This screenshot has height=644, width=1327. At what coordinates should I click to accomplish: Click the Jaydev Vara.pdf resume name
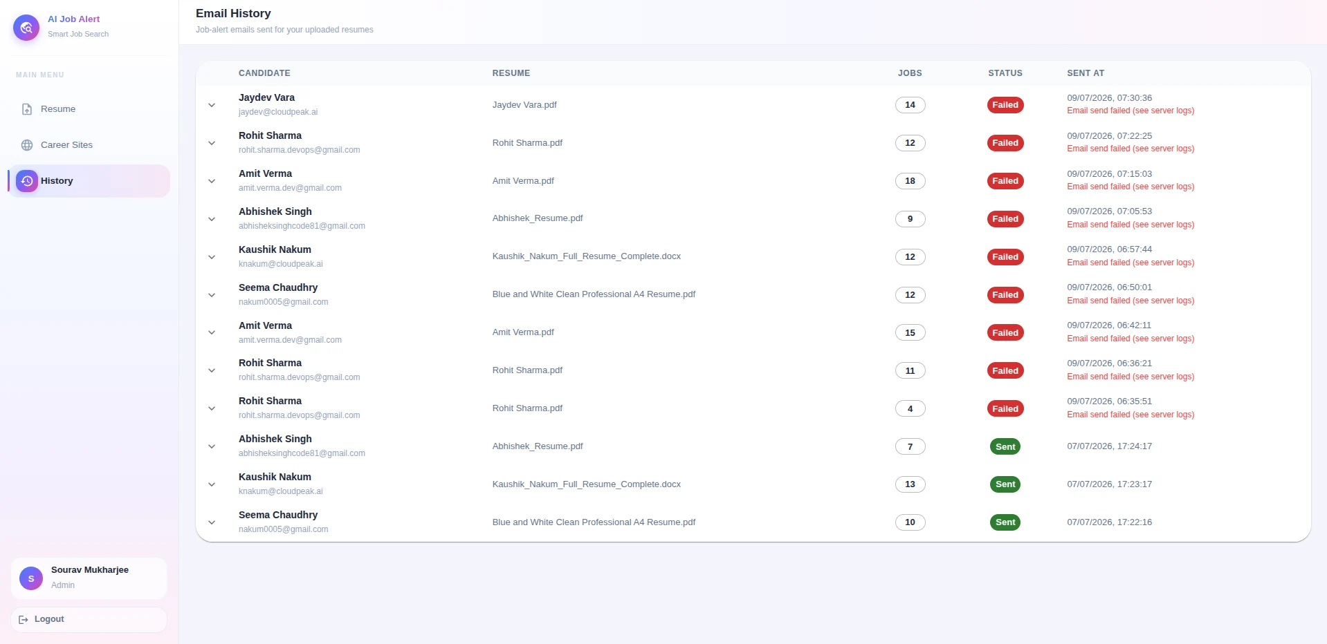(x=524, y=105)
